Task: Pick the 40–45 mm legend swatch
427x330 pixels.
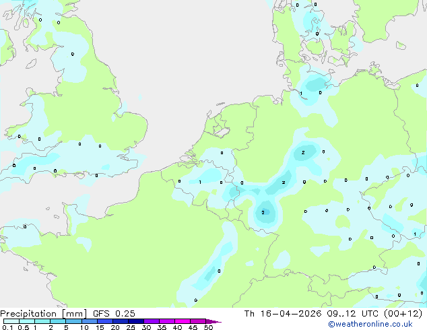Action: click(183, 321)
